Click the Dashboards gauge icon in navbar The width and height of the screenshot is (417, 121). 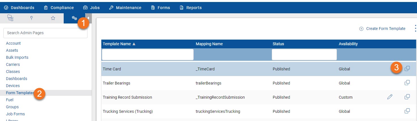[x=6, y=8]
